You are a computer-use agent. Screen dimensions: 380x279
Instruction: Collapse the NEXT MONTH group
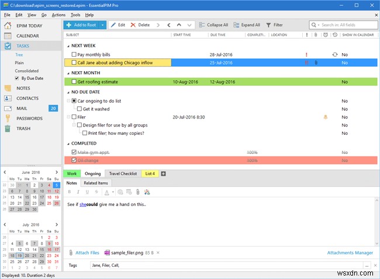click(x=68, y=73)
